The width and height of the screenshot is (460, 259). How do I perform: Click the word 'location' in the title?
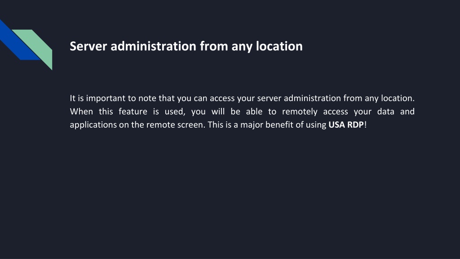coord(279,46)
